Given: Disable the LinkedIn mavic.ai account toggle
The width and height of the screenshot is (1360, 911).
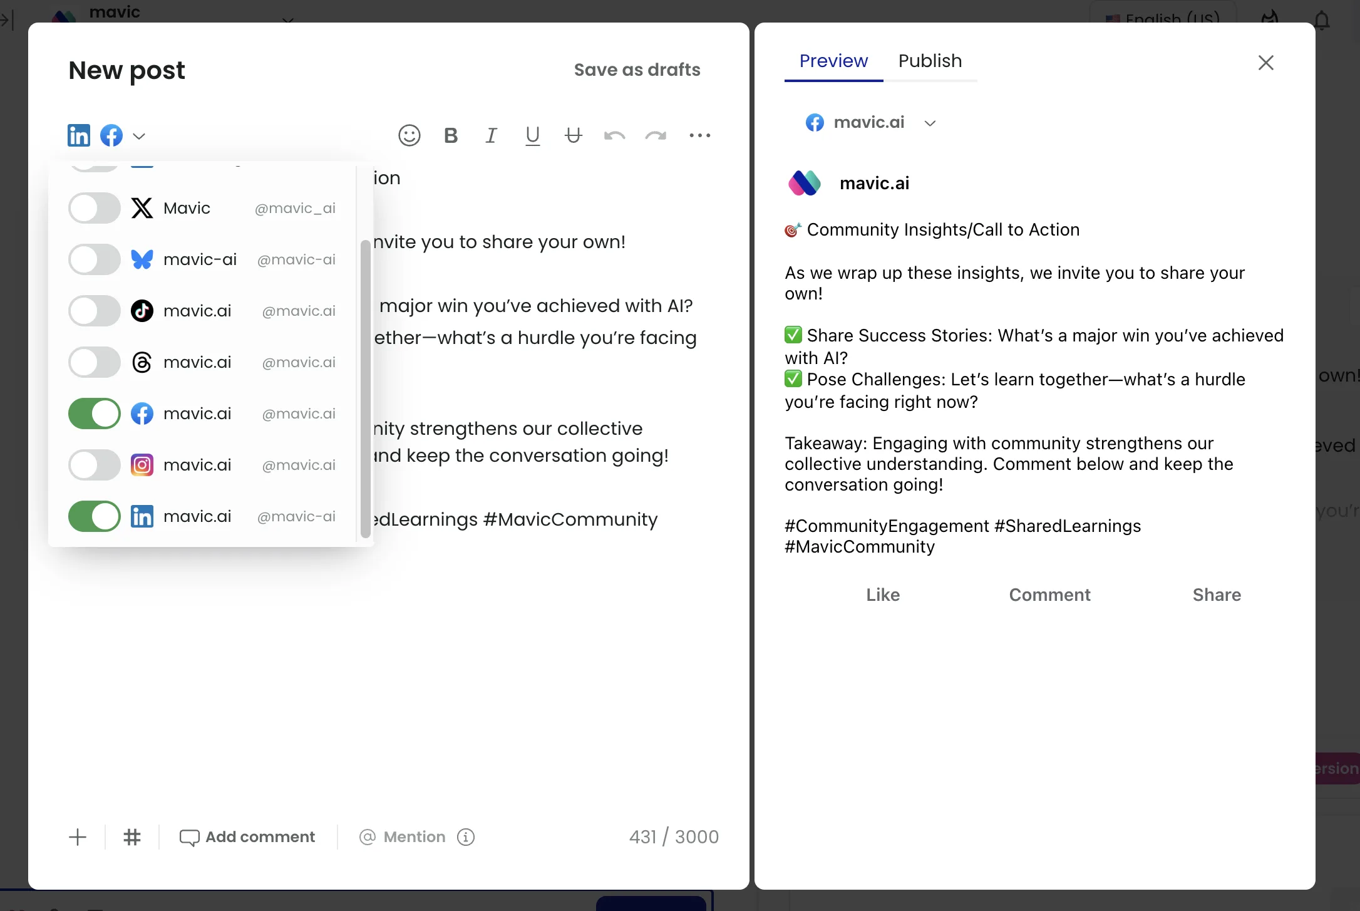Looking at the screenshot, I should tap(95, 516).
